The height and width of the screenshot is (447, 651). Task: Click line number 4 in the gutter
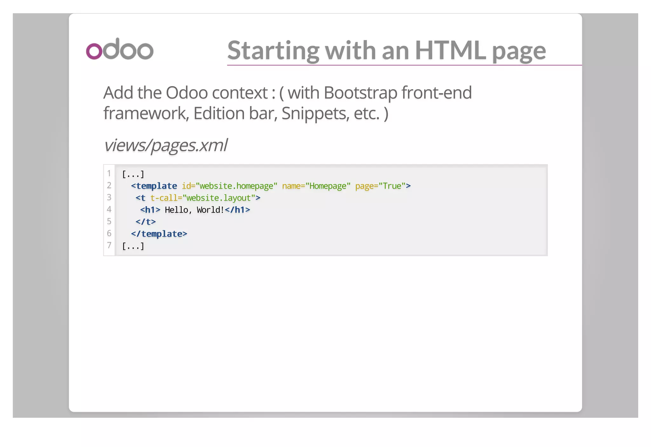pyautogui.click(x=109, y=209)
